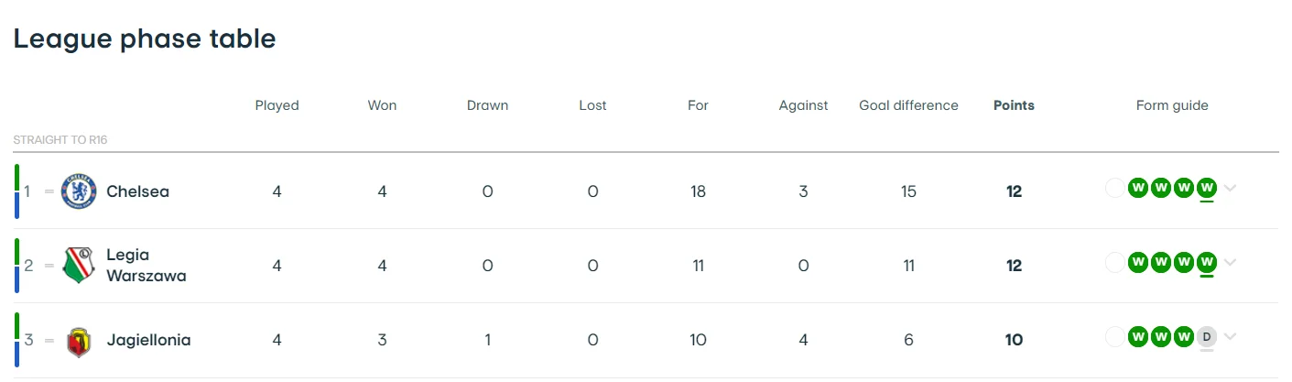Select the Goal difference column header
The height and width of the screenshot is (382, 1292).
pos(908,105)
